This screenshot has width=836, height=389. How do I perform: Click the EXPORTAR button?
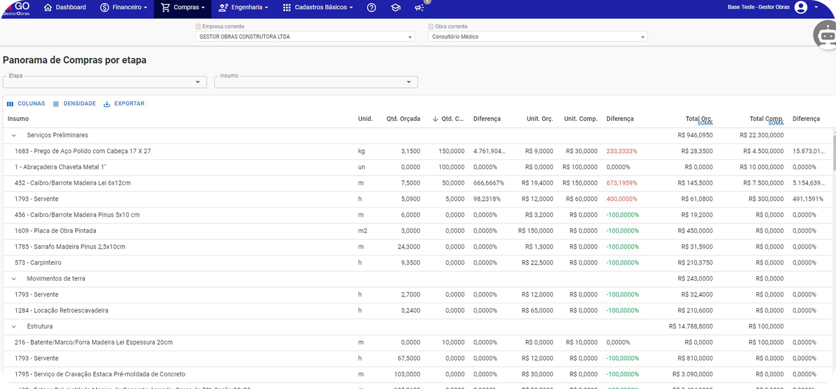coord(124,104)
